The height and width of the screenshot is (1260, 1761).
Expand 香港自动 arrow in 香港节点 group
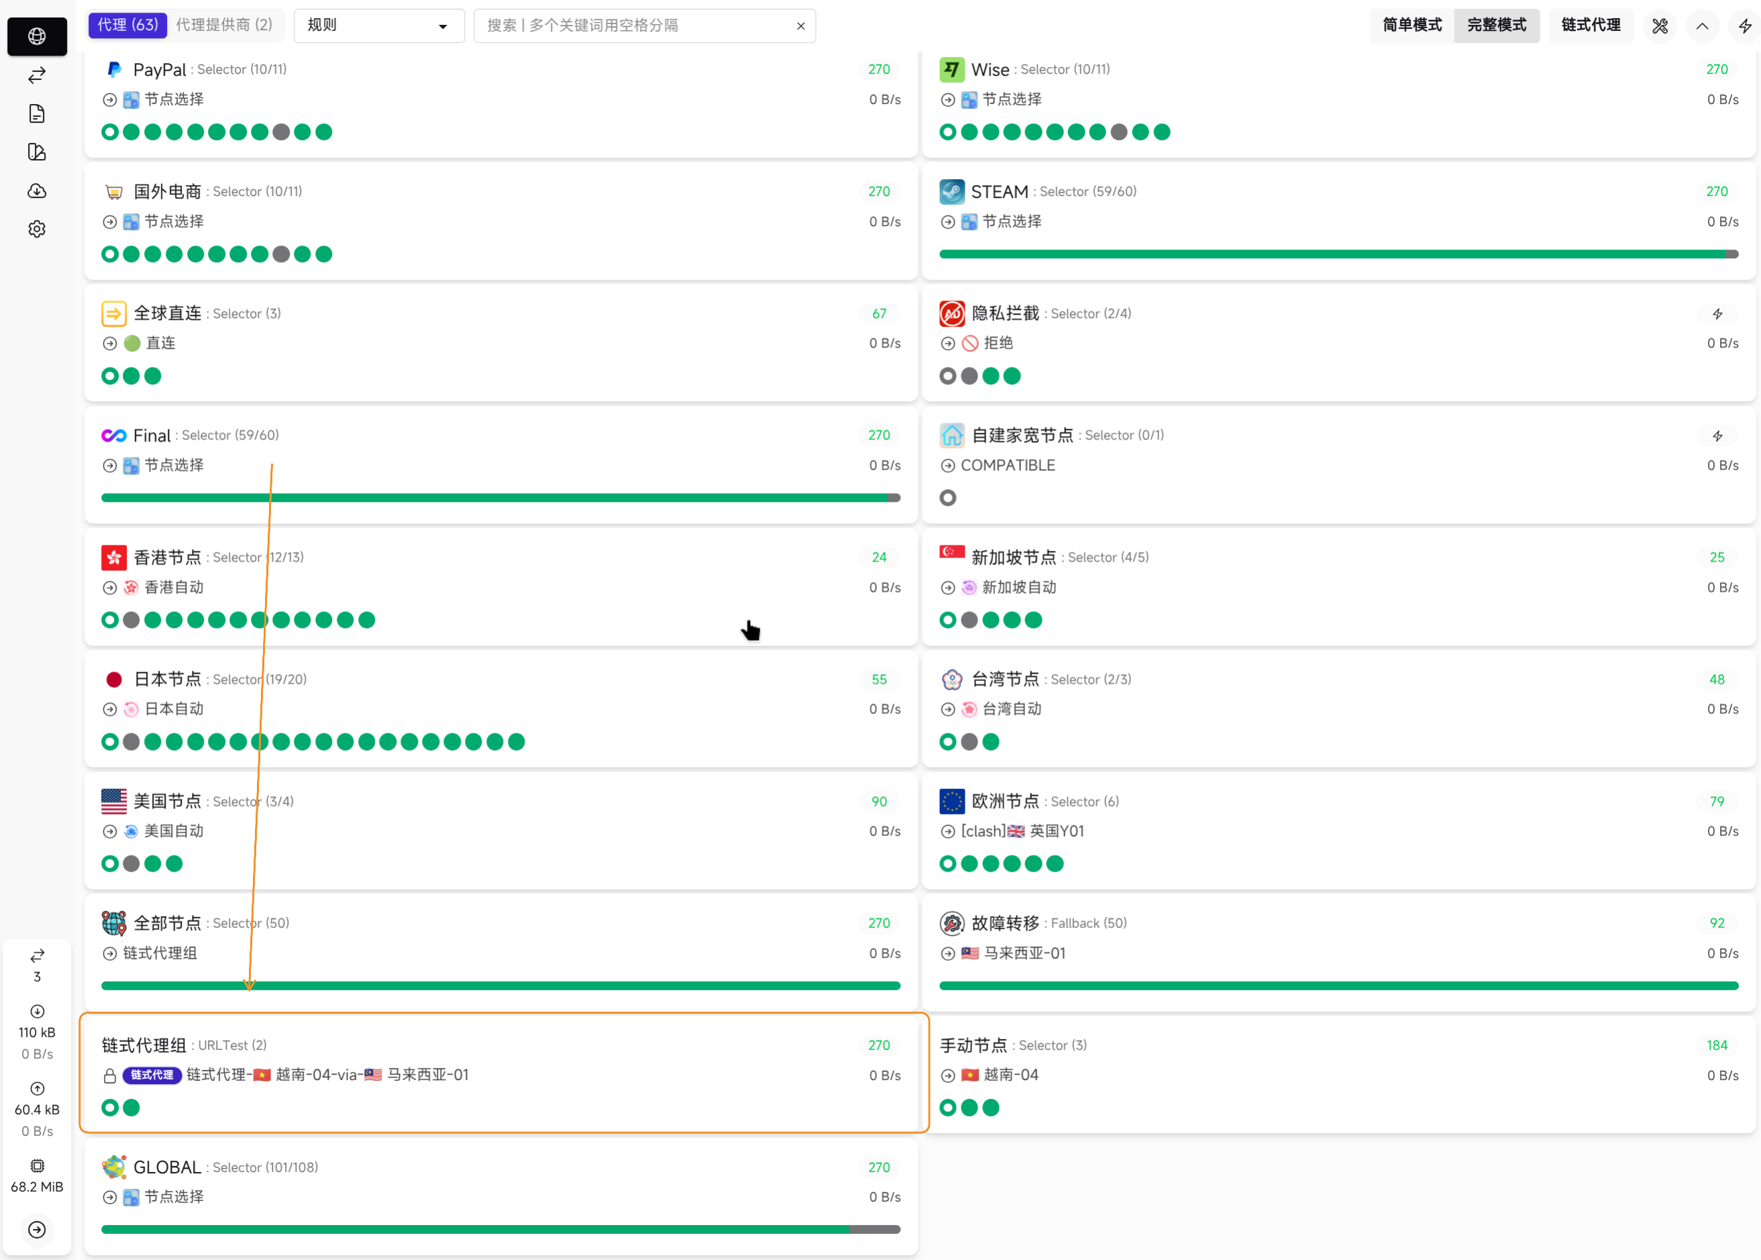tap(110, 587)
